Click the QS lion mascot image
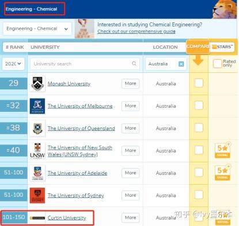Viewport: 239px width, 226px height. pyautogui.click(x=224, y=9)
